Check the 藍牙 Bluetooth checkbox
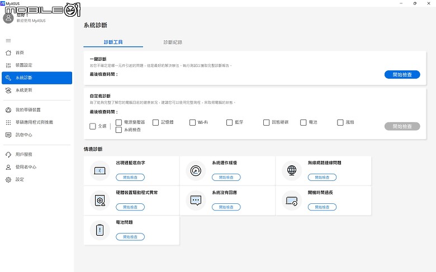 [229, 122]
